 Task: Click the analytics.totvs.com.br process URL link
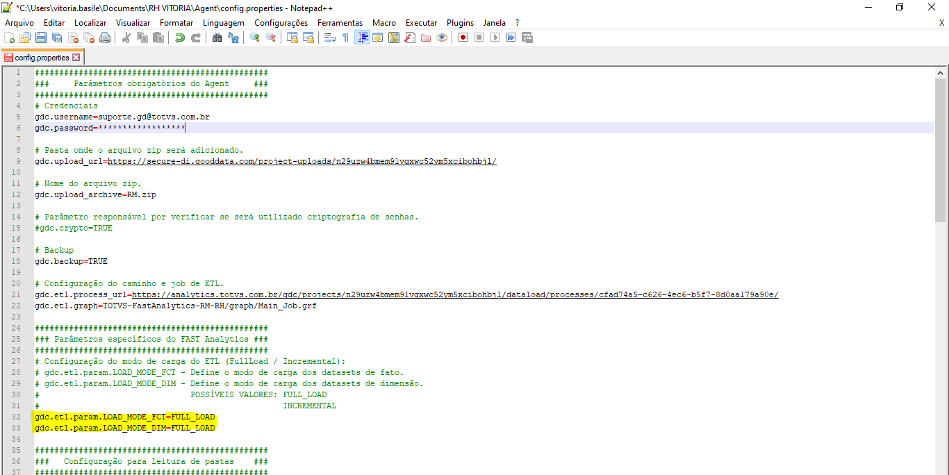click(x=455, y=294)
